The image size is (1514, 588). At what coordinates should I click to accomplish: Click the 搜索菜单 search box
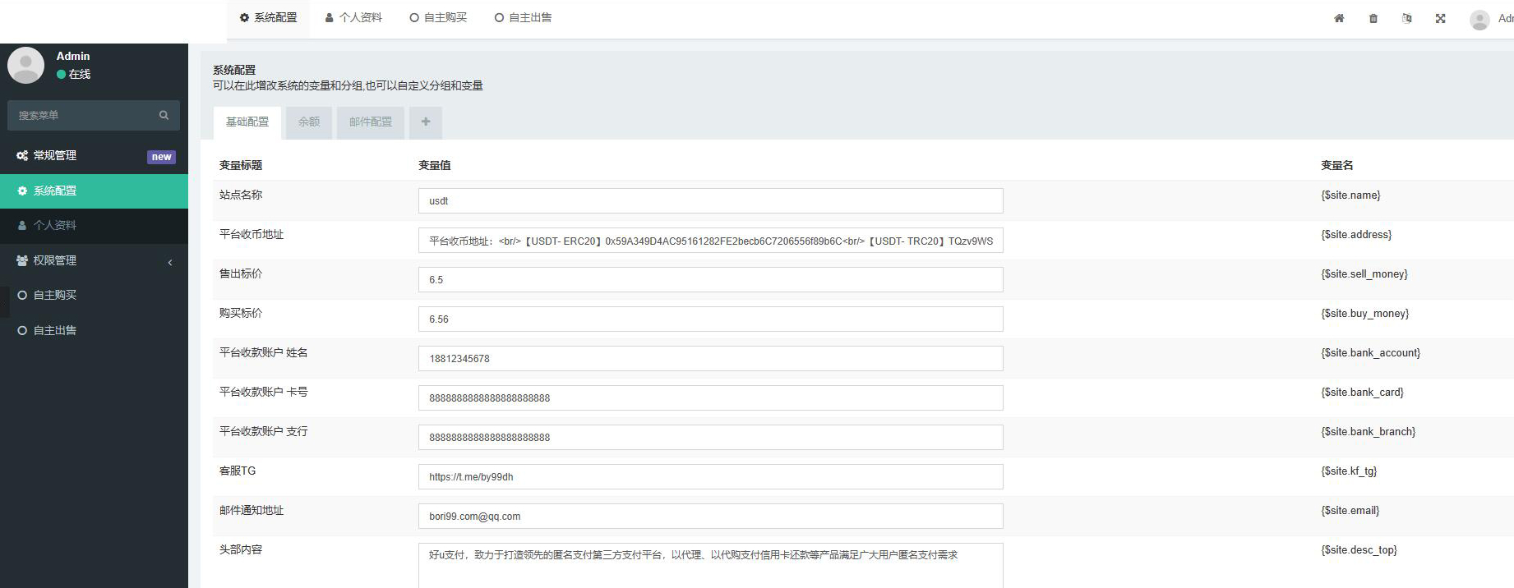point(94,115)
